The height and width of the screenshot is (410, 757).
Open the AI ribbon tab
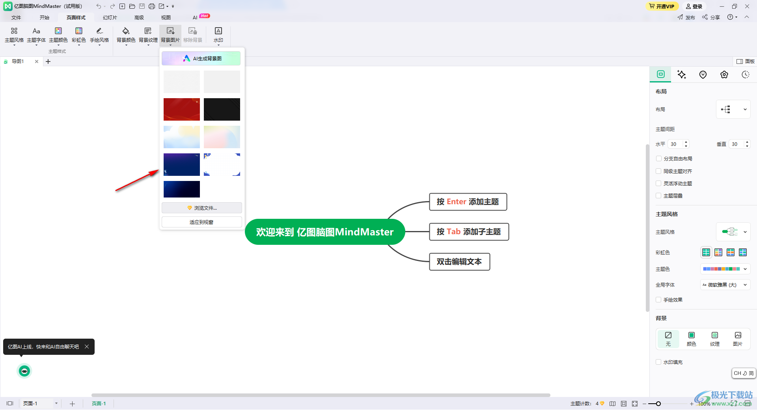(195, 18)
